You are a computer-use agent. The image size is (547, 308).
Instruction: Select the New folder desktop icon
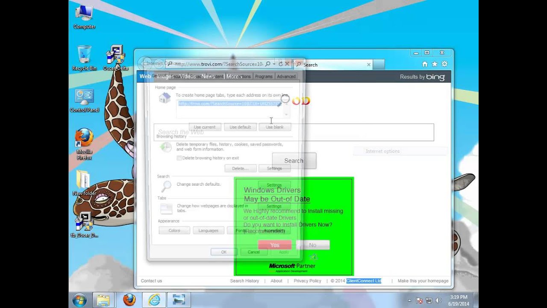[84, 183]
